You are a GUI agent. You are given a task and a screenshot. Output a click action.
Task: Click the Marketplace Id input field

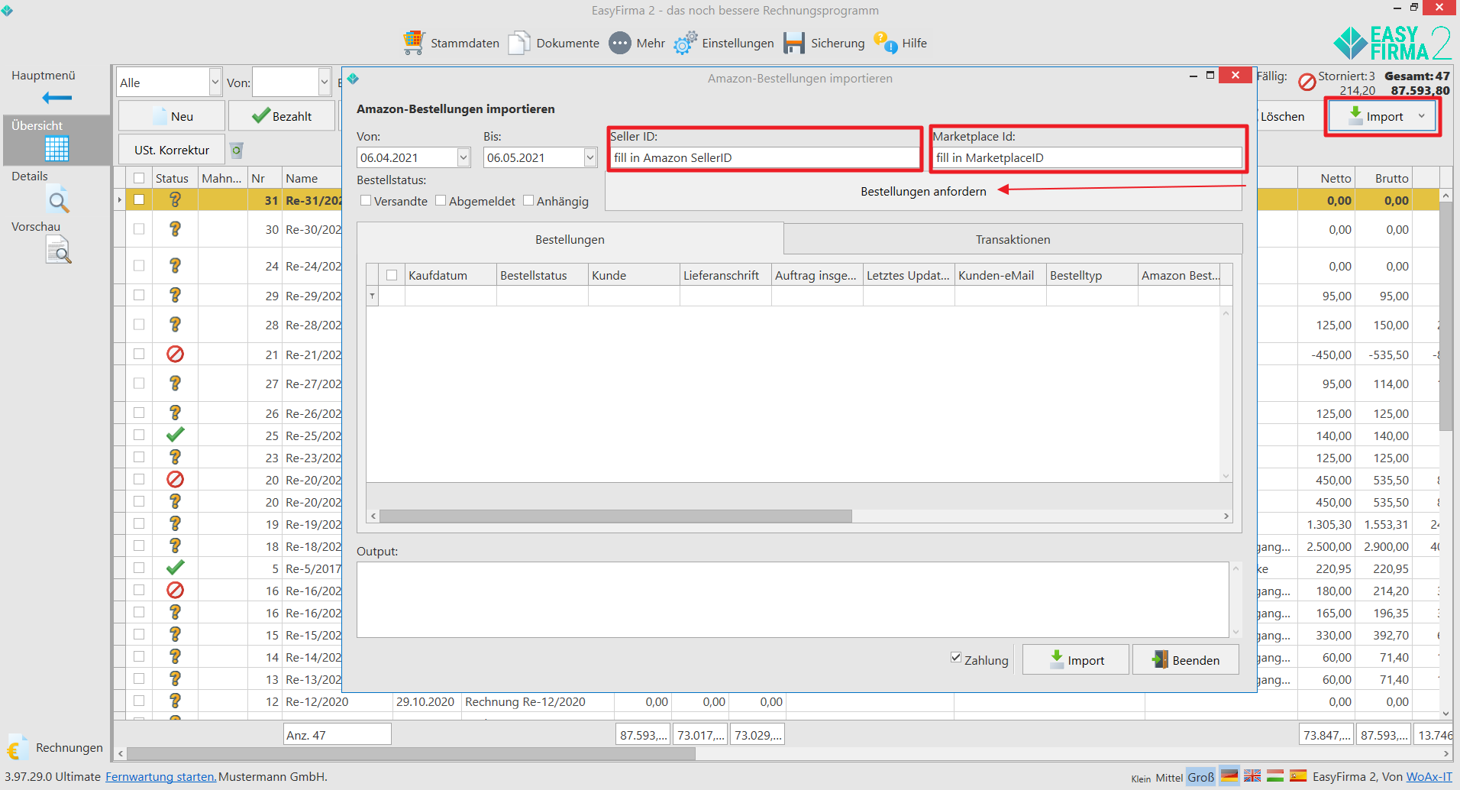click(1088, 157)
